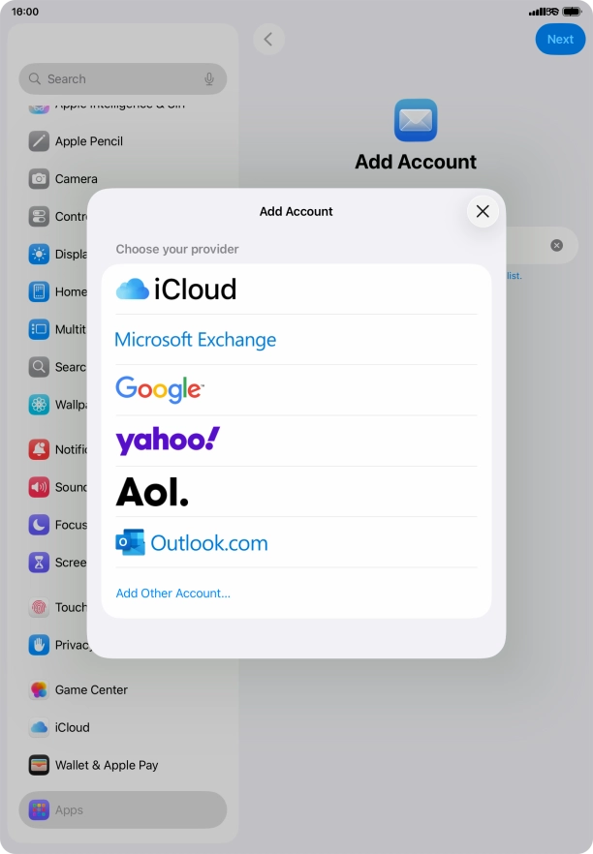593x854 pixels.
Task: Open Add Other Account link
Action: tap(173, 594)
